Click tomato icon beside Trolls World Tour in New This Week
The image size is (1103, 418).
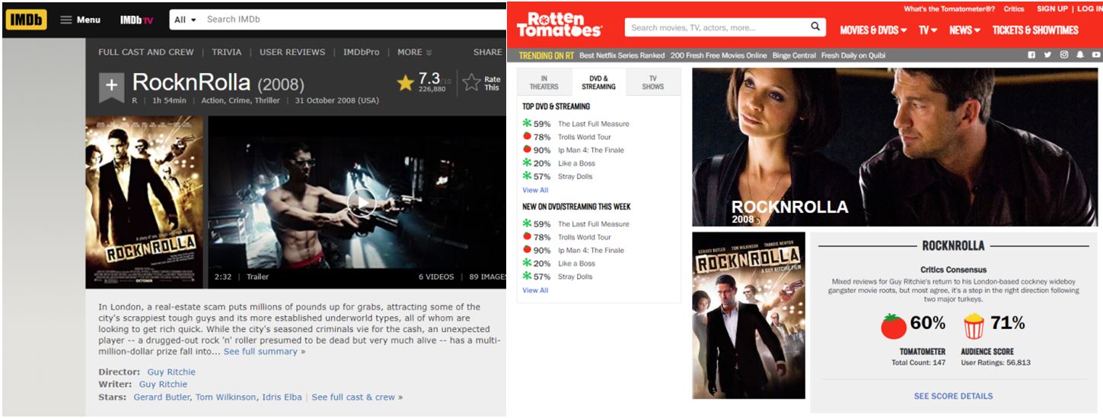(527, 237)
